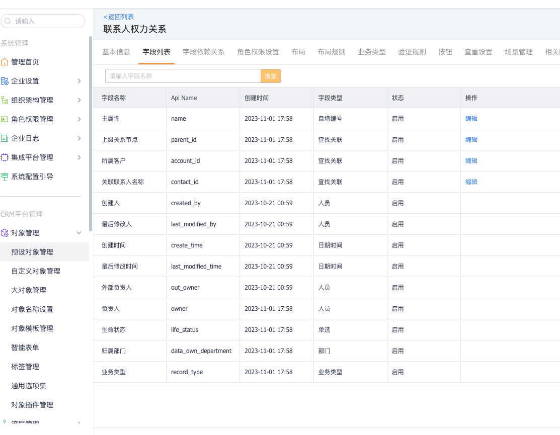Edit the 上级关系节点 field
This screenshot has height=435, width=560.
[x=471, y=139]
